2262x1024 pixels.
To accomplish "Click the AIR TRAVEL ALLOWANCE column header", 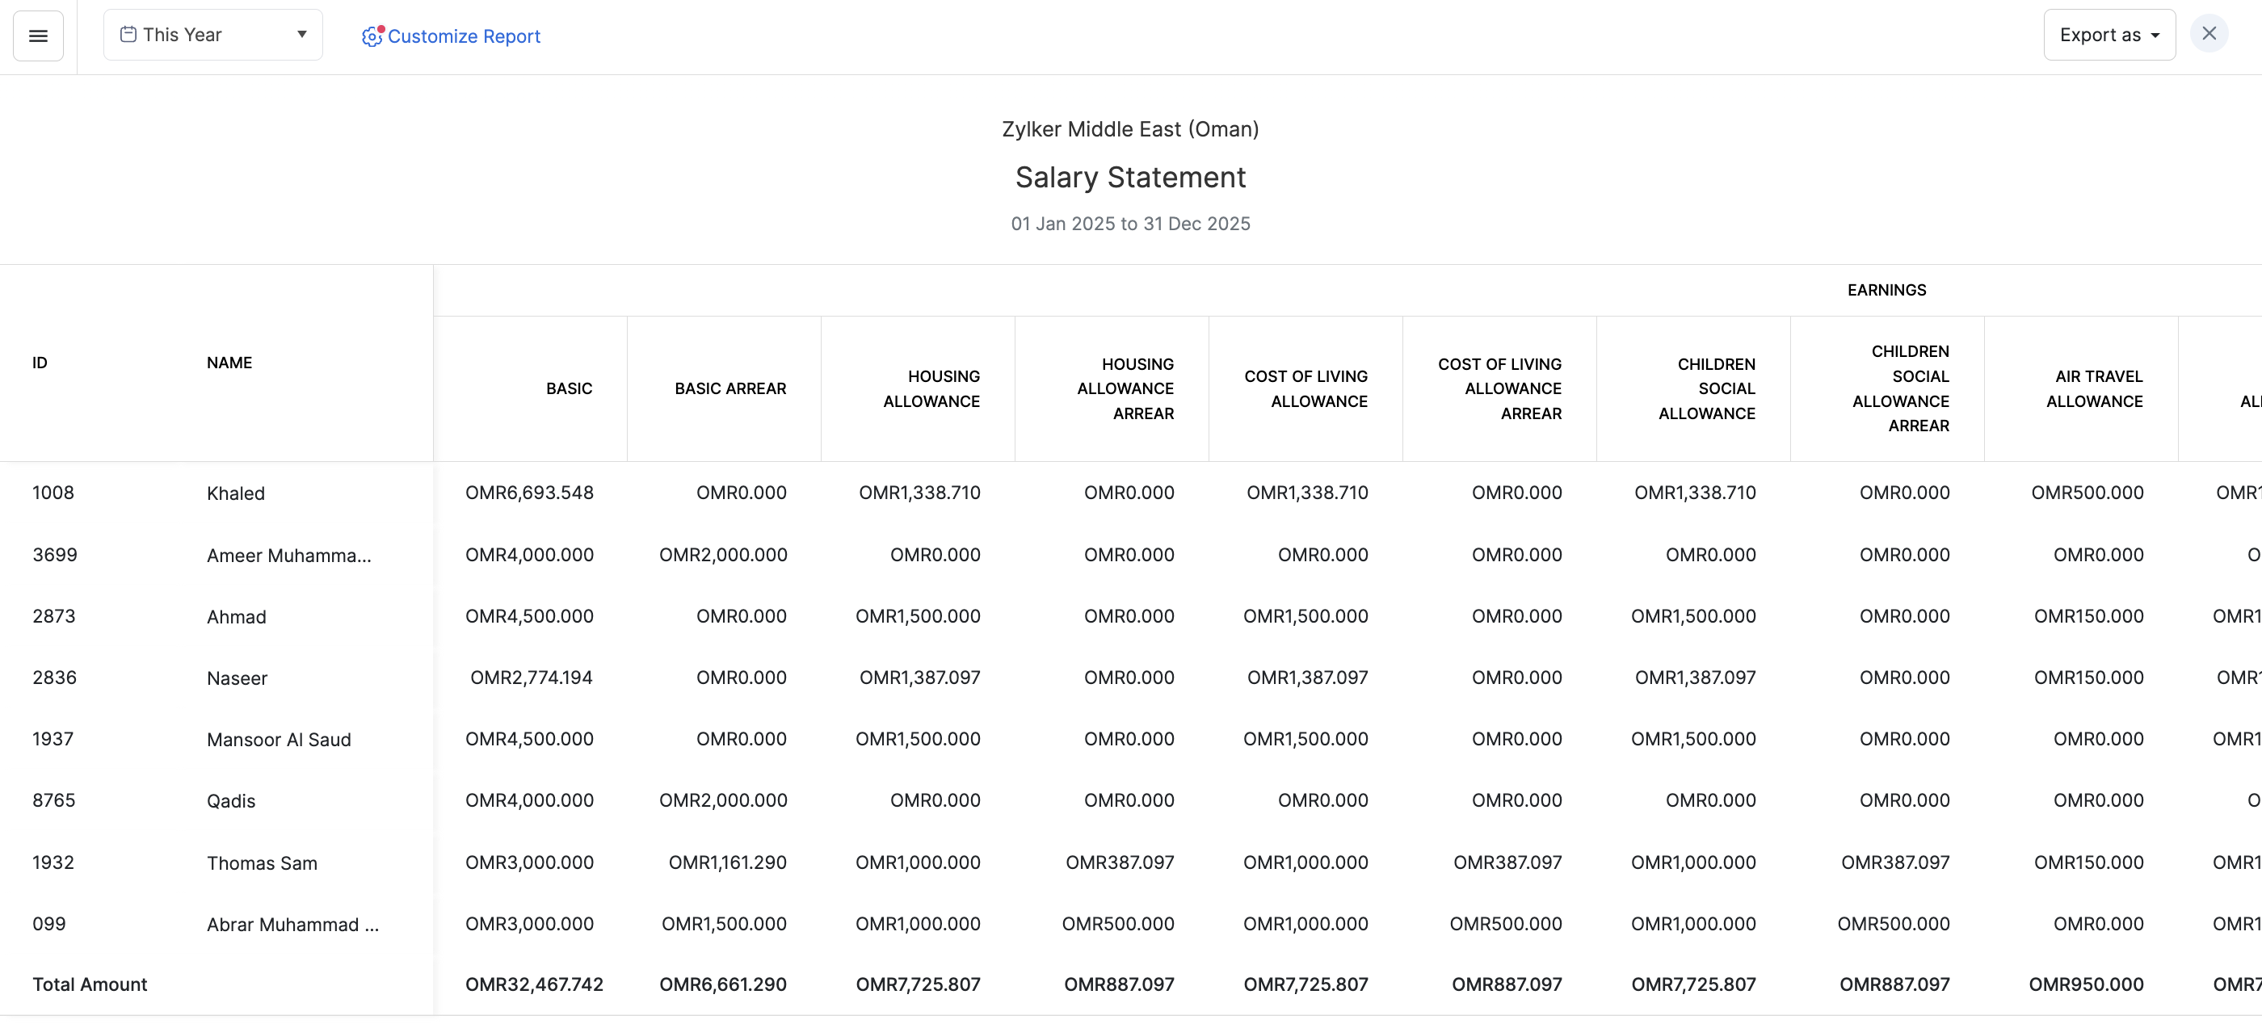I will pos(2094,388).
